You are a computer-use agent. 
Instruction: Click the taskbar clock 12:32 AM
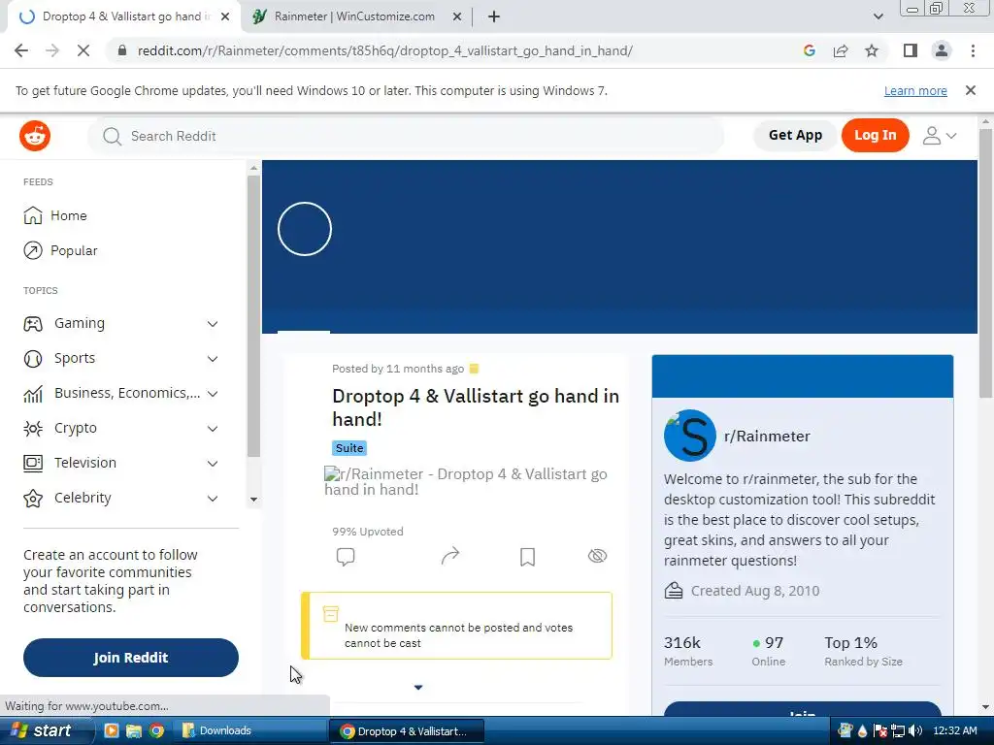point(955,730)
